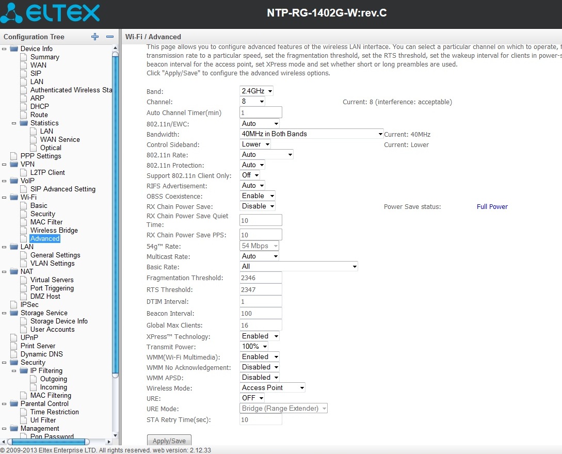Open the ARP page
The image size is (562, 454).
tap(37, 98)
